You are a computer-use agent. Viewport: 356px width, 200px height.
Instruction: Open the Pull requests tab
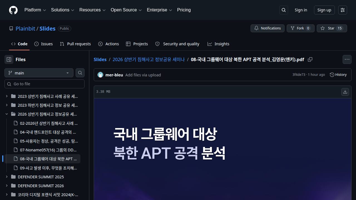(75, 44)
